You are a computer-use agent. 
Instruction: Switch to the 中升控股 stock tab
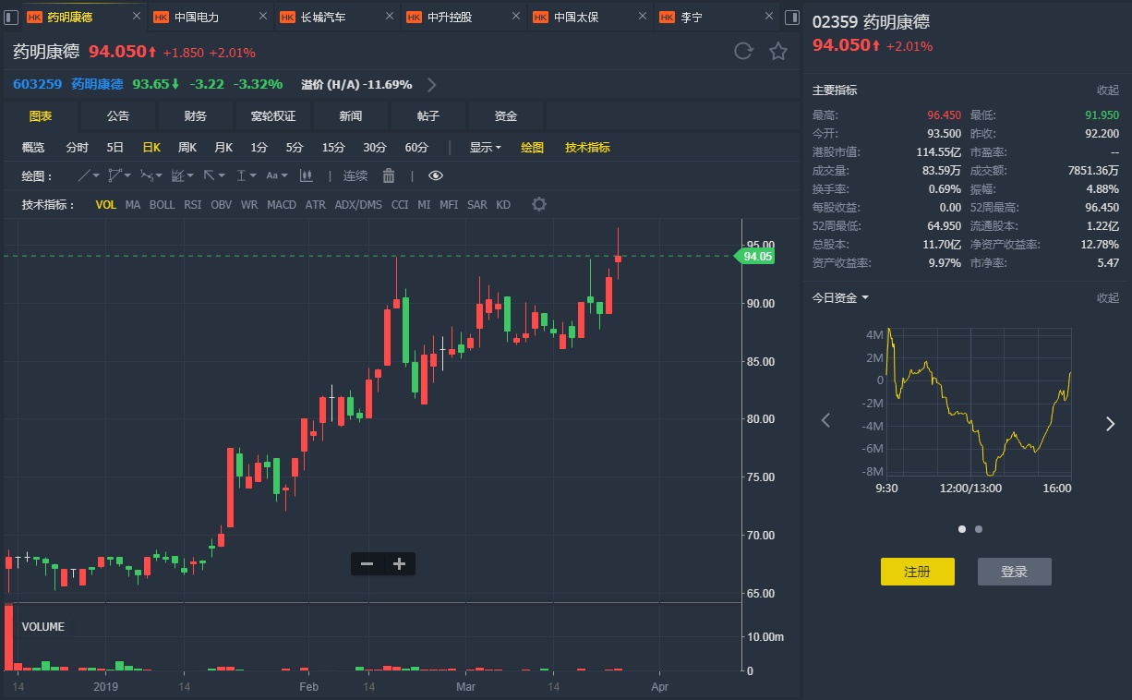coord(464,17)
